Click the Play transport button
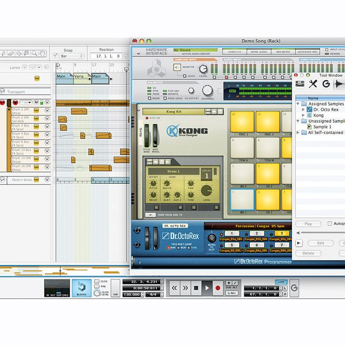The height and width of the screenshot is (345, 345). coord(207,288)
